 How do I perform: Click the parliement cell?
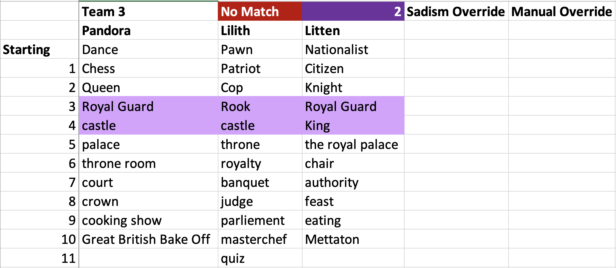click(x=260, y=220)
